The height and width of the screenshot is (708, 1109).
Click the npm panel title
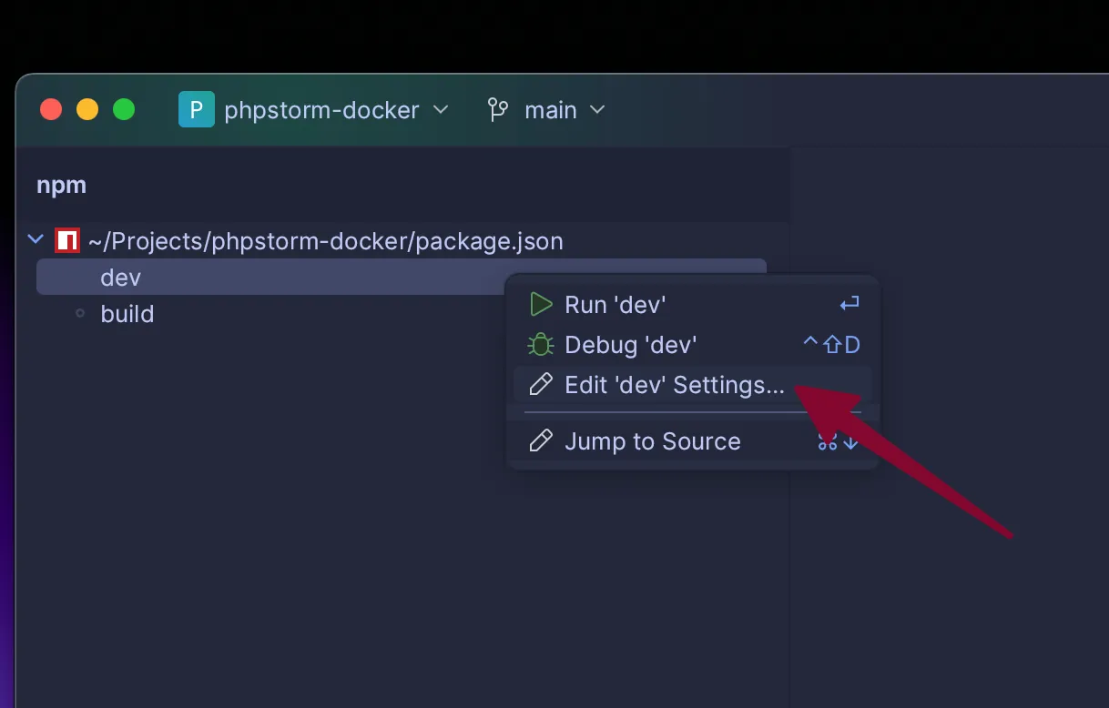61,185
